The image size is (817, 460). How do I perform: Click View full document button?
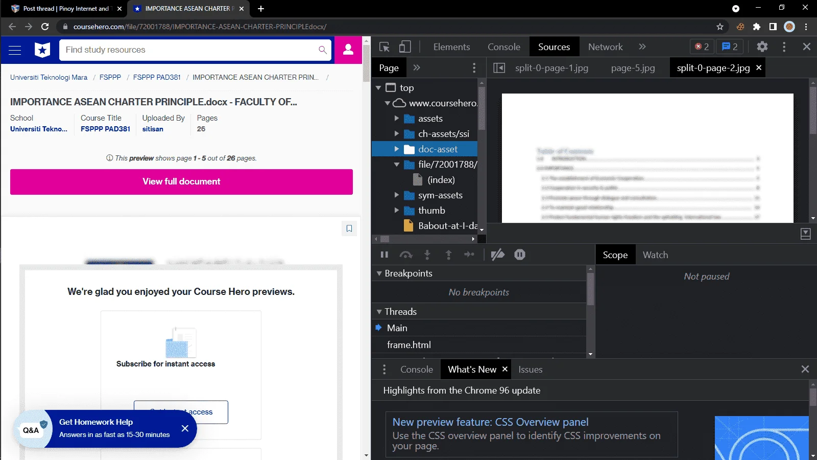181,182
